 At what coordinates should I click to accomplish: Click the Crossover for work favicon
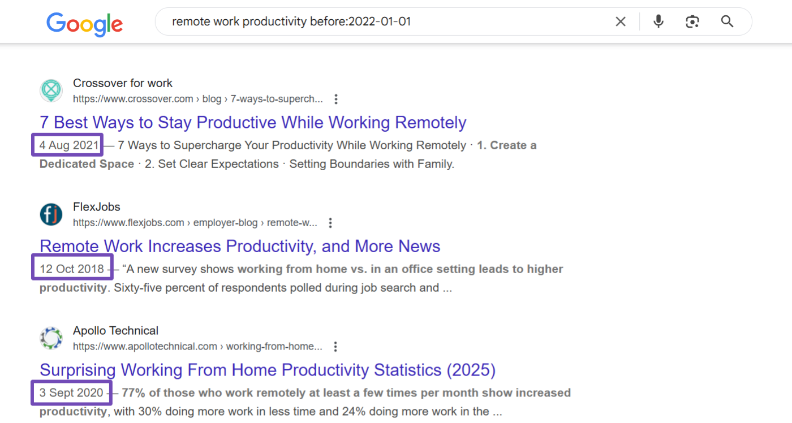(x=51, y=90)
